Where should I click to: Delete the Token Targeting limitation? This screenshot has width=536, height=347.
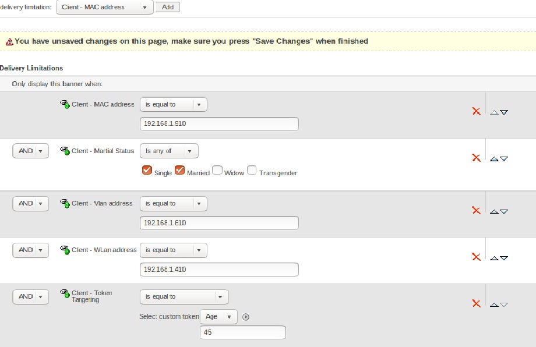pyautogui.click(x=476, y=303)
